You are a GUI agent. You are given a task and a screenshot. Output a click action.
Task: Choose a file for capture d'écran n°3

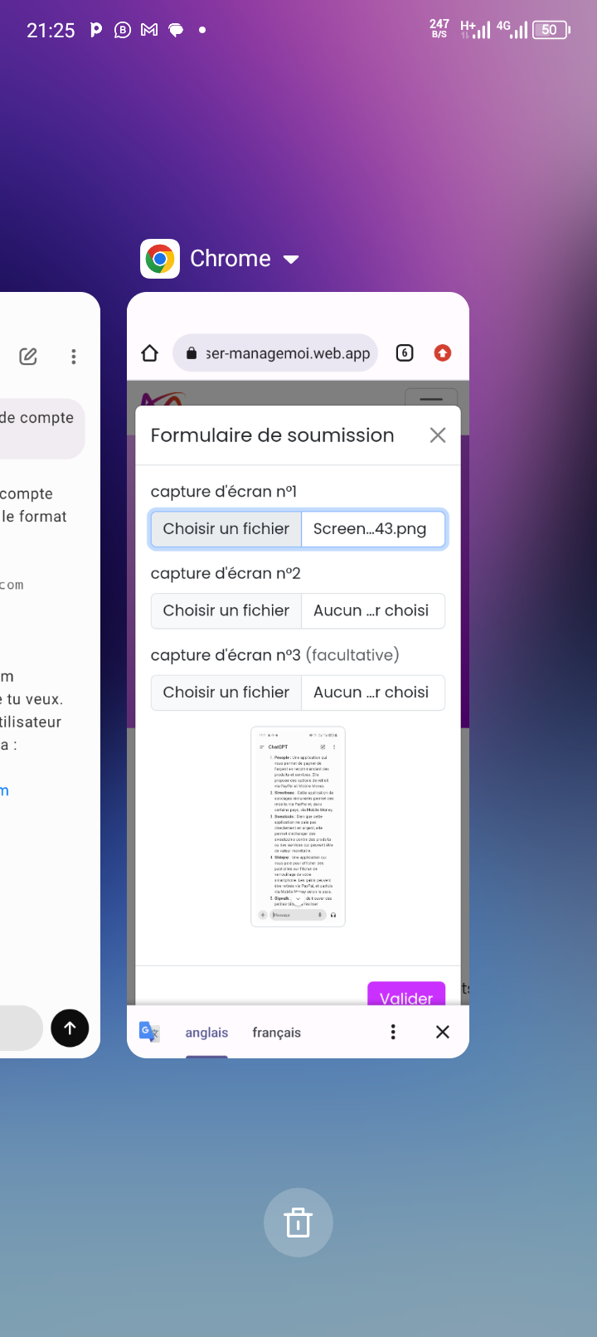click(226, 693)
